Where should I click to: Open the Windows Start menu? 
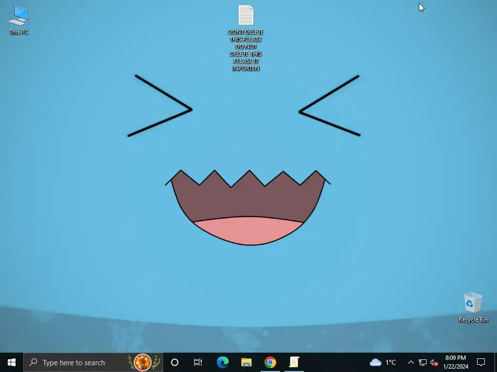coord(12,362)
